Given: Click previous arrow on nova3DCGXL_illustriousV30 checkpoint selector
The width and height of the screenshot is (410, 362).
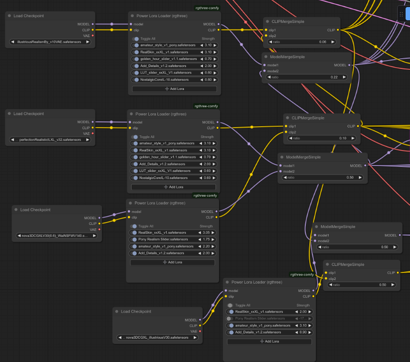Looking at the screenshot, I should [120, 337].
